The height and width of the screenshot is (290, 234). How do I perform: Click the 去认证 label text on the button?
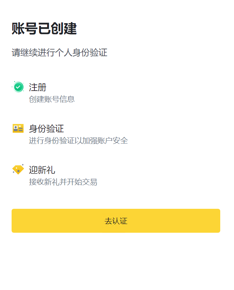(x=116, y=221)
